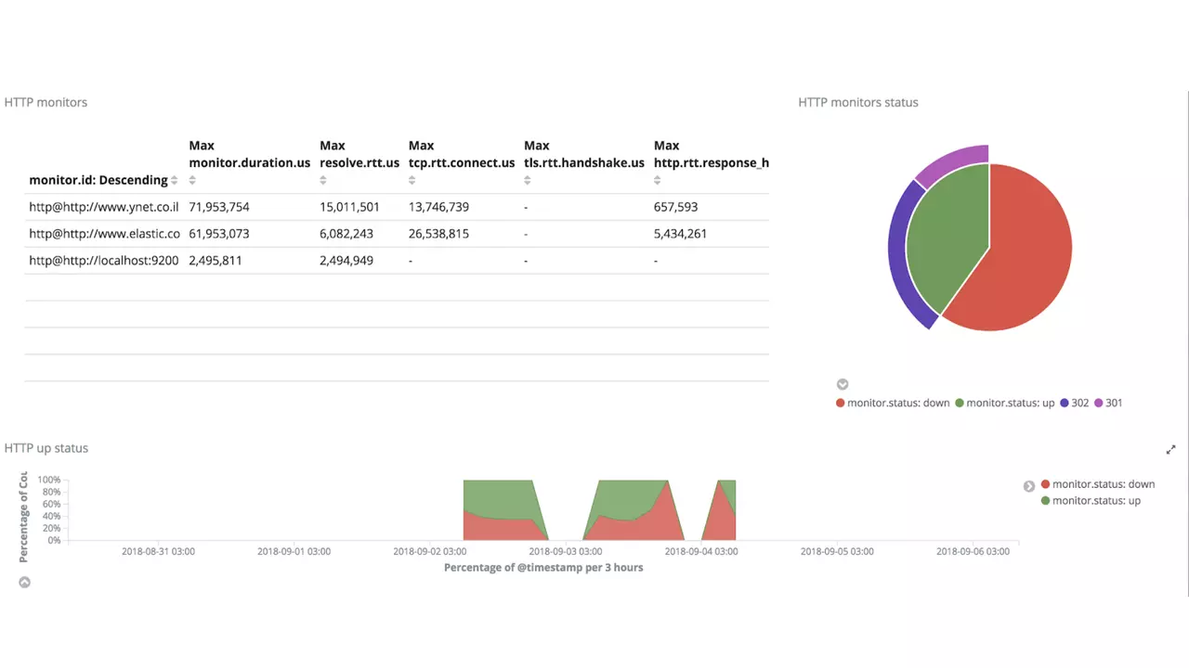The width and height of the screenshot is (1189, 668).
Task: Toggle monitor.status: up in area chart legend
Action: tap(1095, 501)
